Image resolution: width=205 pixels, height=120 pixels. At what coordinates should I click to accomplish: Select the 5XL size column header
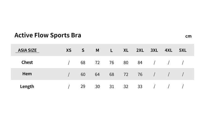point(183,50)
